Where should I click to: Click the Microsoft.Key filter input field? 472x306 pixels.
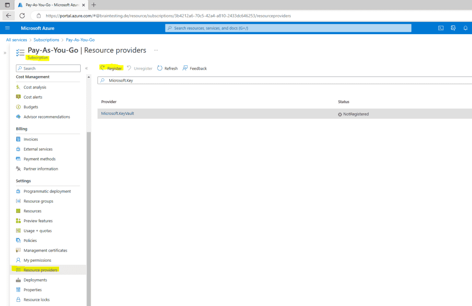(x=184, y=80)
